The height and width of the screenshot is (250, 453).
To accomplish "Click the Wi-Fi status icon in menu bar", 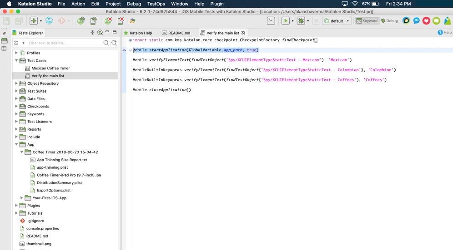I will [x=355, y=4].
